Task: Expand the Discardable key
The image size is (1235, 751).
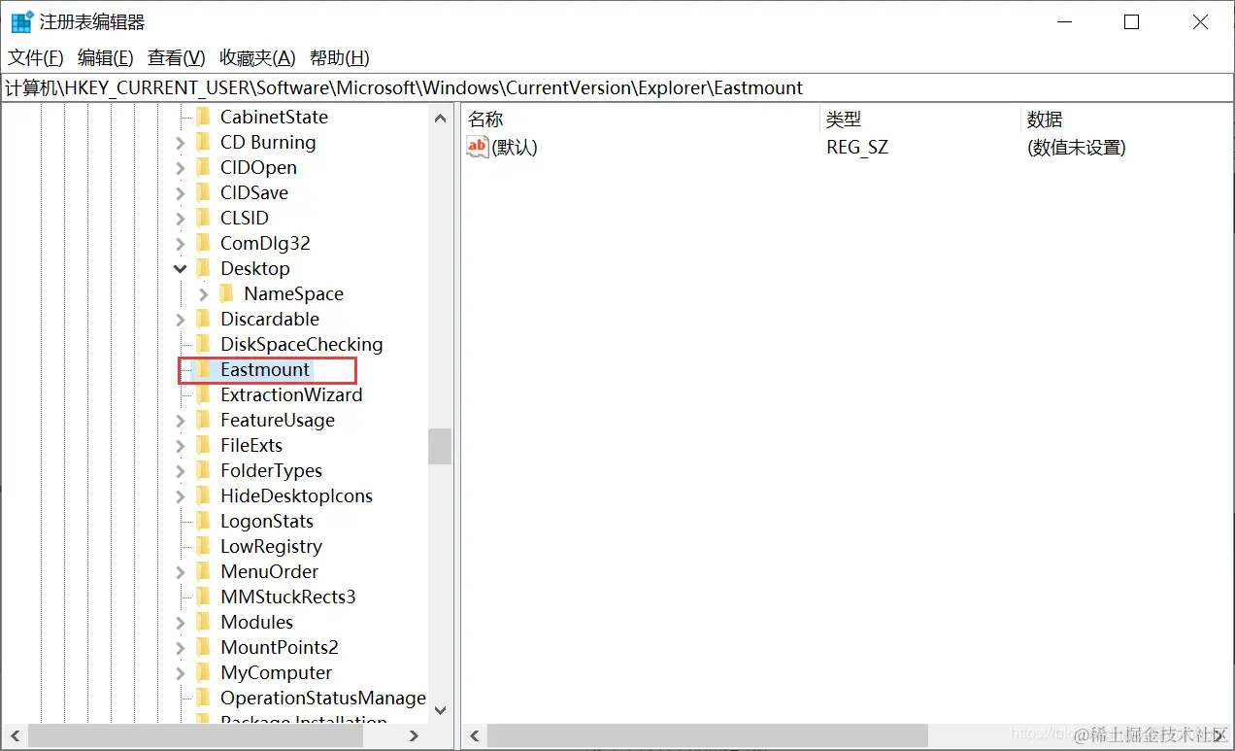Action: [181, 320]
